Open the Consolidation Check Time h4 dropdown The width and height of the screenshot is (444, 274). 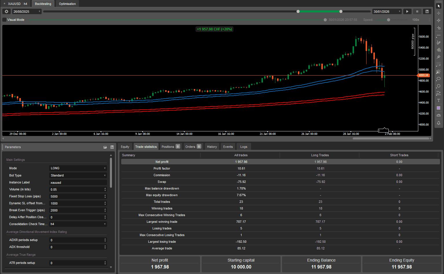[78, 224]
